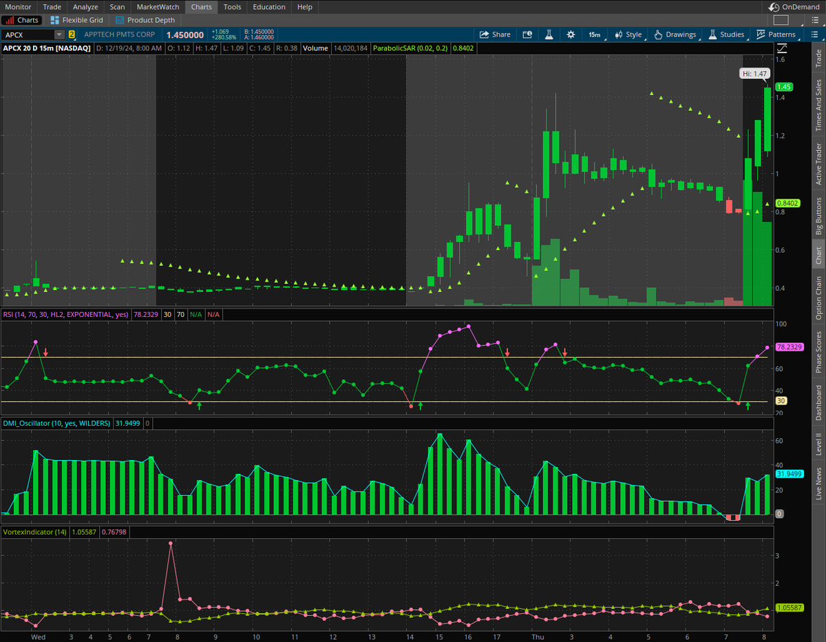The image size is (826, 642).
Task: Open the Level II side tab
Action: (818, 444)
